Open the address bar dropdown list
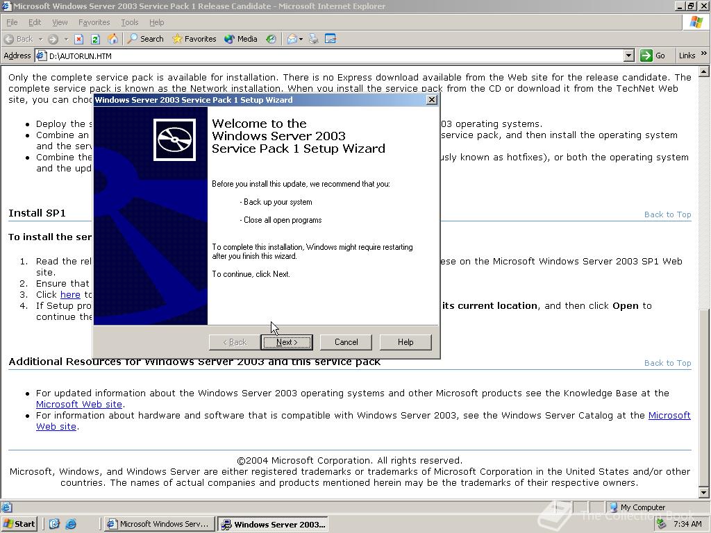The image size is (711, 533). point(628,56)
